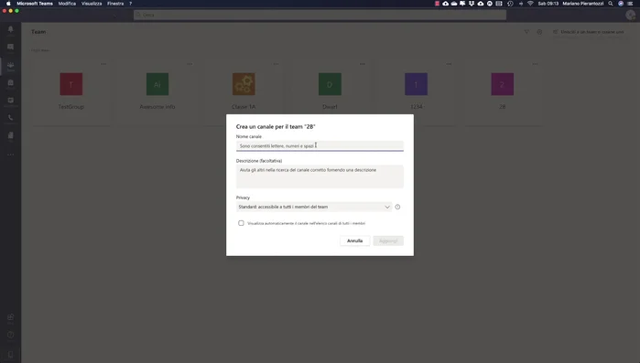Open Assignments icon in sidebar
The width and height of the screenshot is (640, 363).
click(x=11, y=83)
